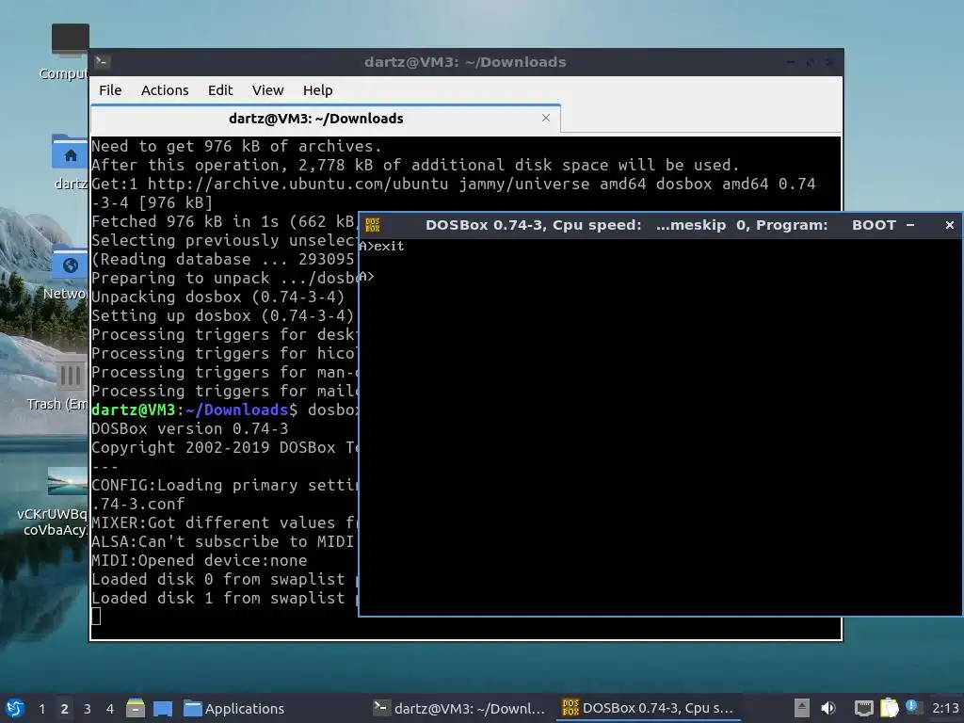Image resolution: width=964 pixels, height=723 pixels.
Task: Open the Help menu in terminal
Action: pos(318,90)
